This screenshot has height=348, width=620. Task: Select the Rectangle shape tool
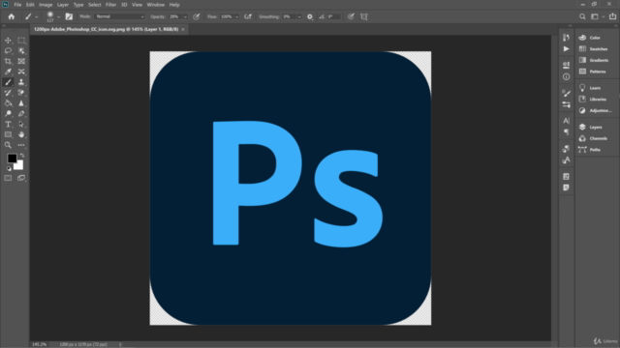pyautogui.click(x=8, y=134)
